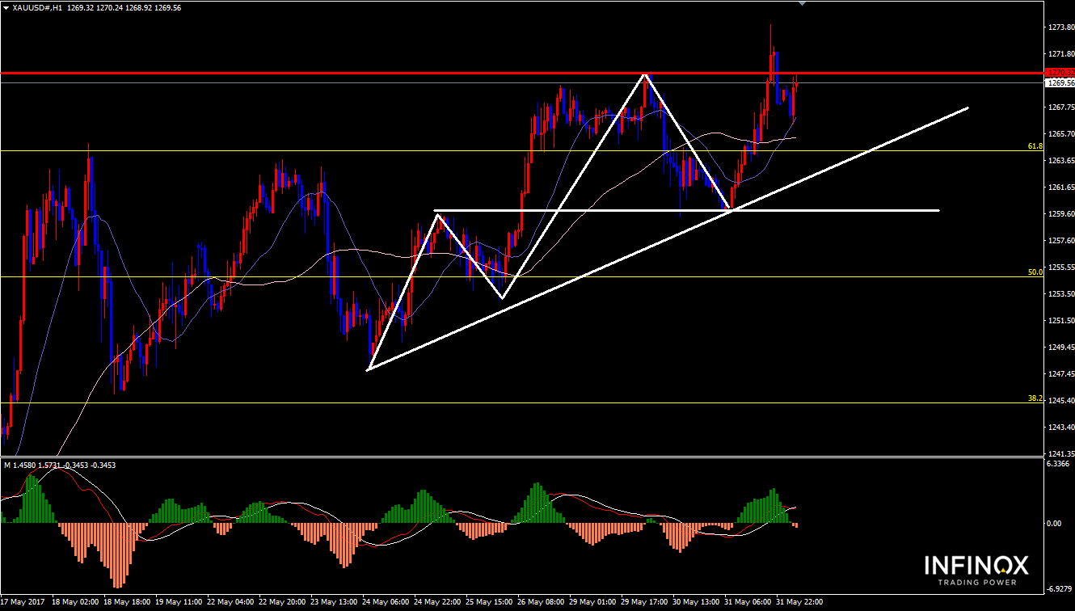Click the 1251.50 price axis label
The width and height of the screenshot is (1075, 611).
[1060, 321]
